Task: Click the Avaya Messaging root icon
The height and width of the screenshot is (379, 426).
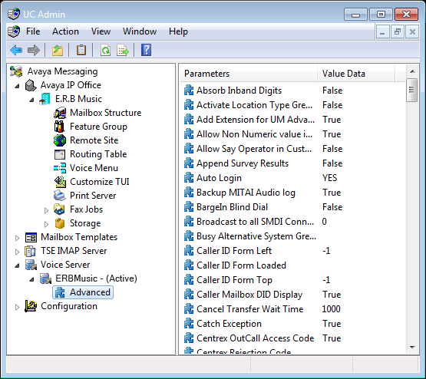Action: (16, 71)
